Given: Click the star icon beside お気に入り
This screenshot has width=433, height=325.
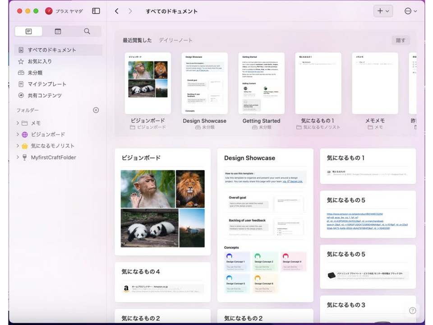Looking at the screenshot, I should point(21,61).
